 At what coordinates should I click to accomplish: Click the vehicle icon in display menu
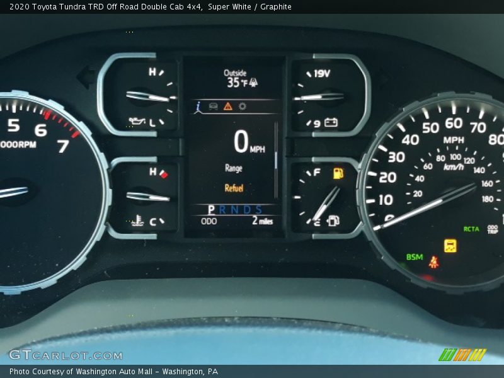[x=213, y=106]
